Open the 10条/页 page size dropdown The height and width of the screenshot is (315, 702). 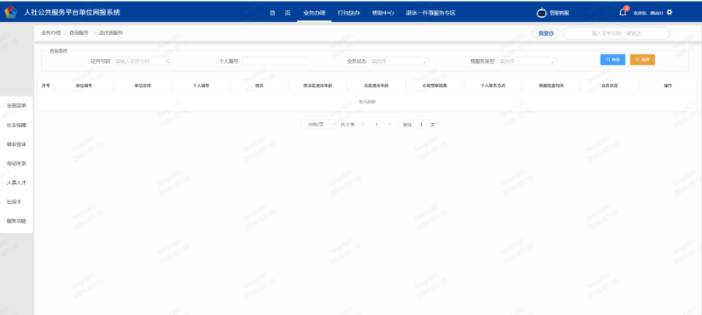tap(318, 124)
